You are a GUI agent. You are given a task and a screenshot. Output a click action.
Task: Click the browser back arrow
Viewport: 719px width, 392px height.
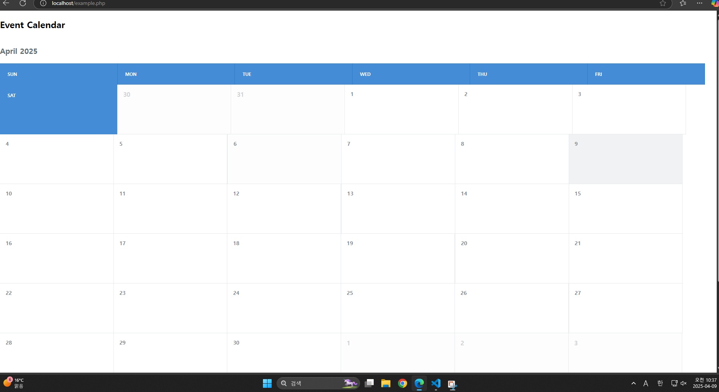click(6, 3)
